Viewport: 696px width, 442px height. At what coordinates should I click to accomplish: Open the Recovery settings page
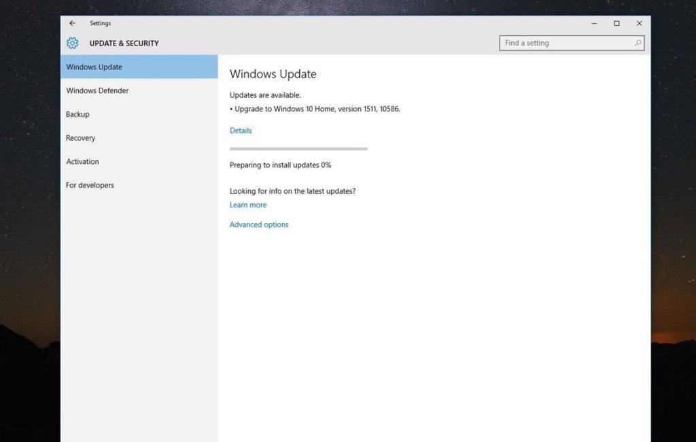pyautogui.click(x=80, y=138)
